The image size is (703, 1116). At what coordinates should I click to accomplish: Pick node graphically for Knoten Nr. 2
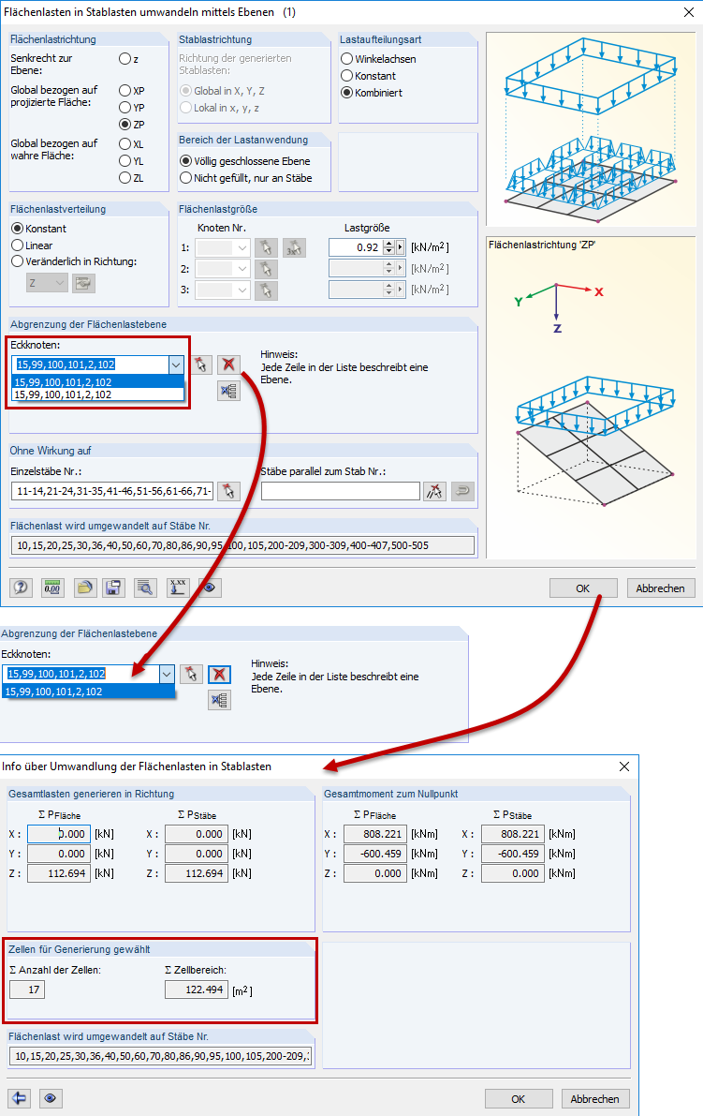(267, 269)
